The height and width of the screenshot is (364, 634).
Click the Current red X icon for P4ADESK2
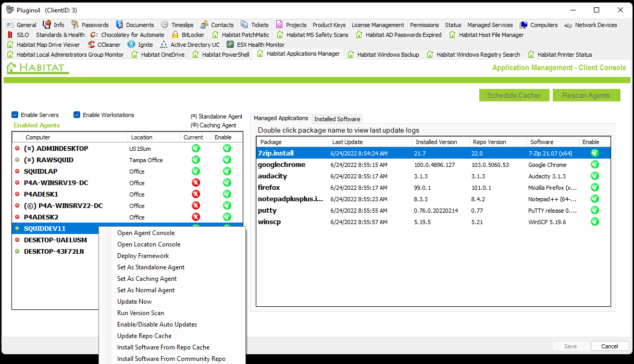coord(196,217)
